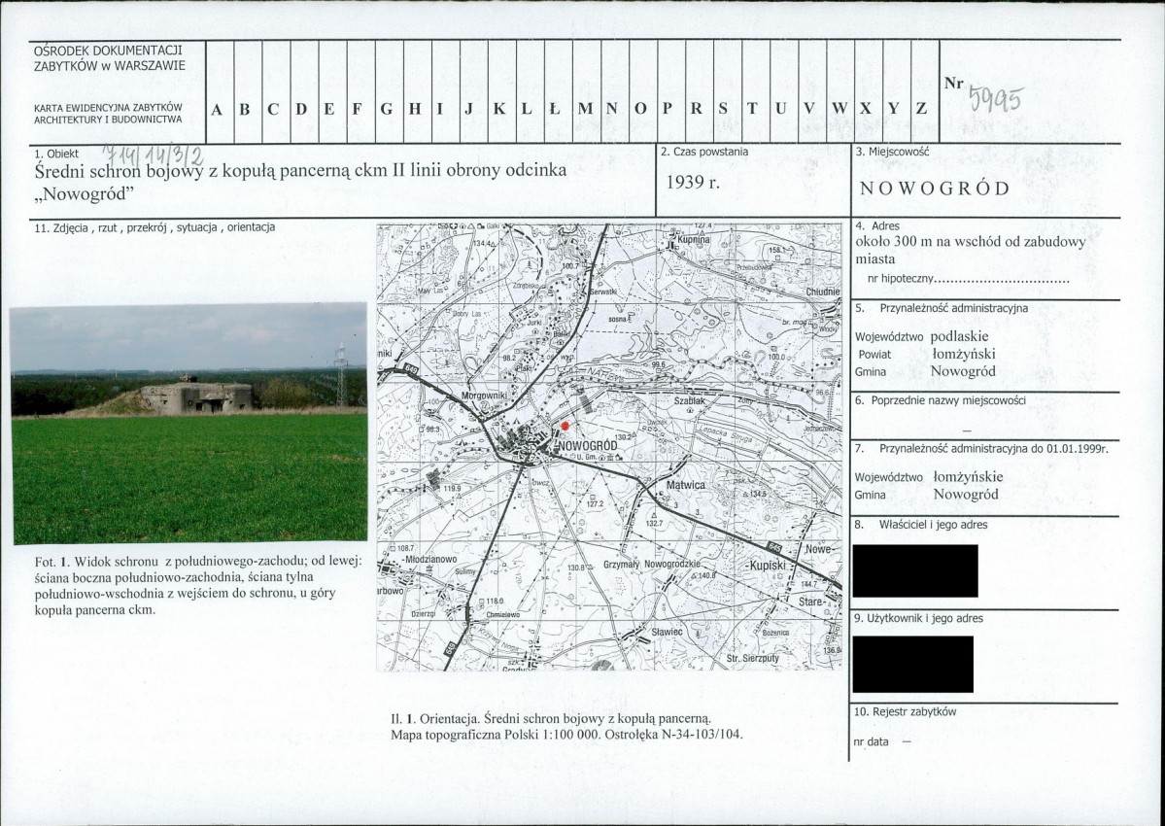Click the "Nr" label beside the handwritten number
This screenshot has height=826, width=1165.
coord(953,84)
